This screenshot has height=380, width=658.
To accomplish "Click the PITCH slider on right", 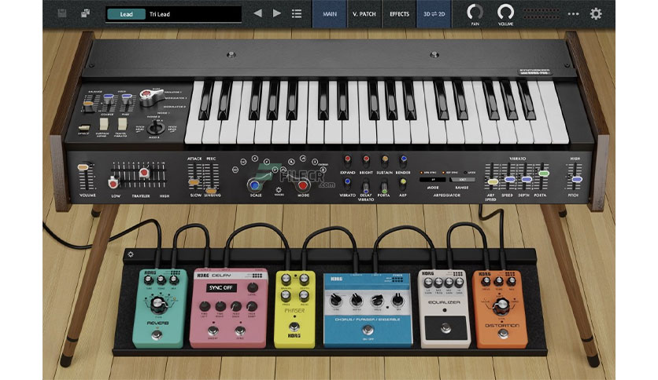I will 577,179.
